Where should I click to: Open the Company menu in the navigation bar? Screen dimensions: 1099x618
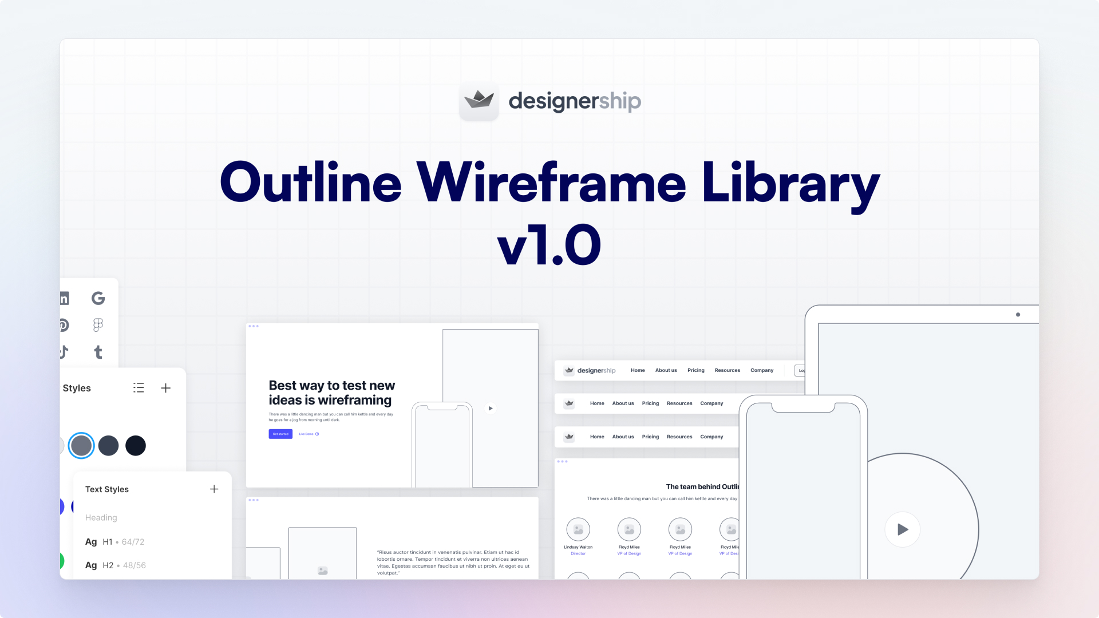pos(762,370)
